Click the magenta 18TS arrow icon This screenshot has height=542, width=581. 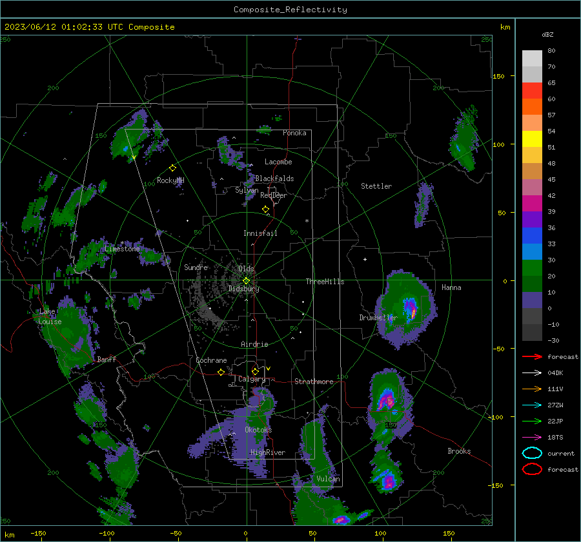click(x=532, y=438)
